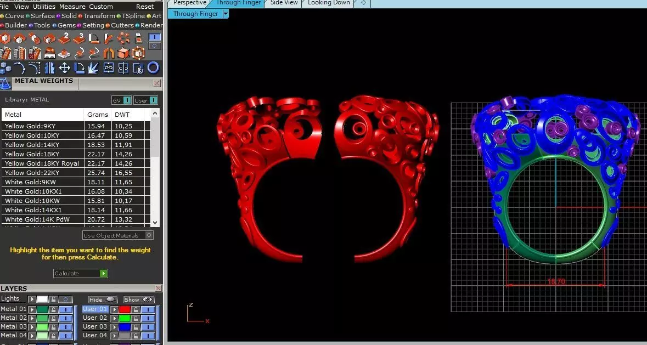Expand the User 01 layer arrow

click(x=114, y=309)
